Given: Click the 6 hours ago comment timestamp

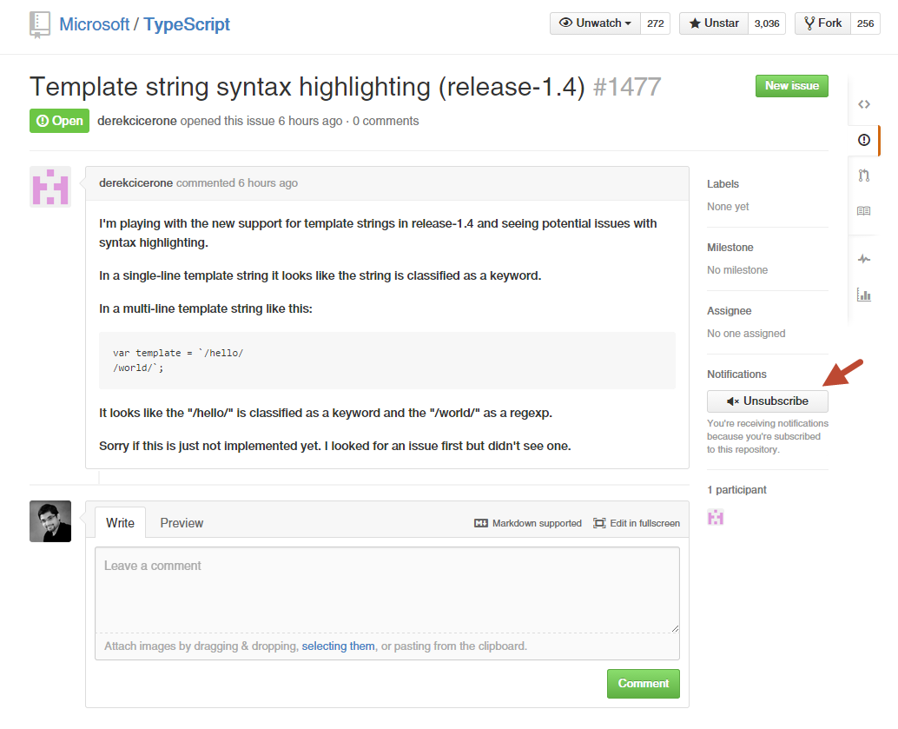Looking at the screenshot, I should point(268,182).
